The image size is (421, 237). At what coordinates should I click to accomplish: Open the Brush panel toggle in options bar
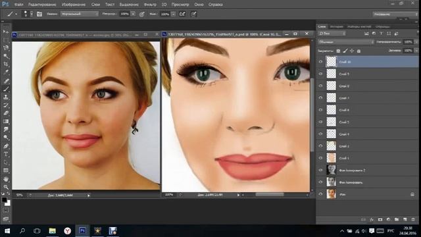pyautogui.click(x=39, y=14)
